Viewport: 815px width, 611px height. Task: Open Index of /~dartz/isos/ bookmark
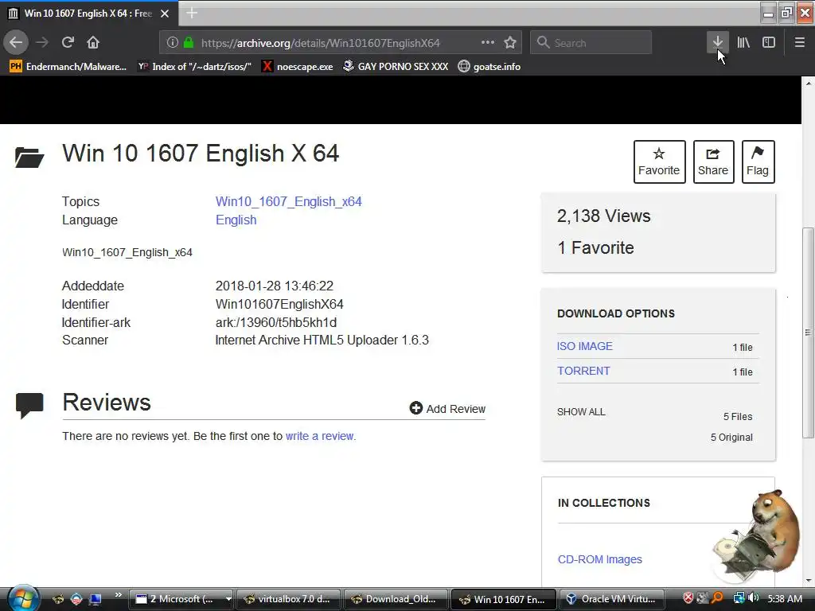[x=195, y=67]
